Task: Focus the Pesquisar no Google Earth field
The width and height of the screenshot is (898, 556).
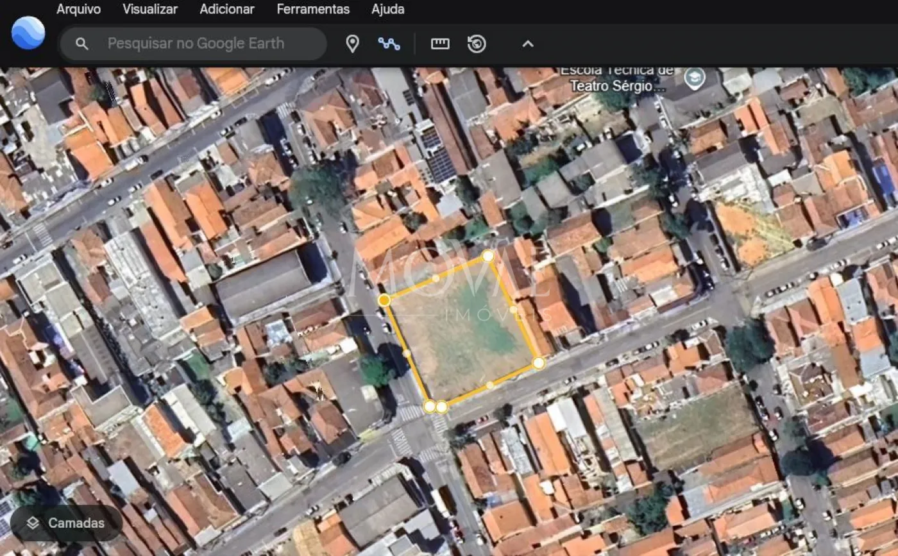Action: [196, 44]
